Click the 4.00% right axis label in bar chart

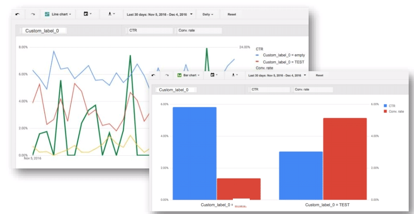[x=375, y=136]
